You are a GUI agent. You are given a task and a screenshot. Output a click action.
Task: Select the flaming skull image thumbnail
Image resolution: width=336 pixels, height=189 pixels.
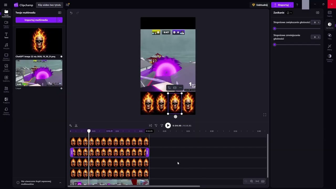coord(39,41)
